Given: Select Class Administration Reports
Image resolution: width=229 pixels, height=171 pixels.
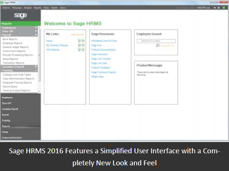Looking at the screenshot, I should pyautogui.click(x=18, y=79).
